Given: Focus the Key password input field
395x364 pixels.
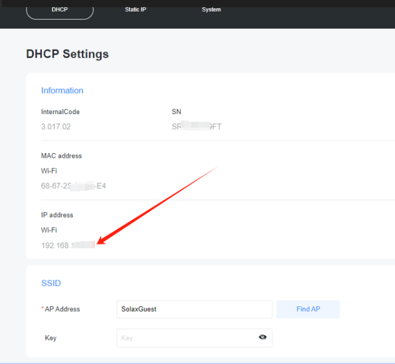Looking at the screenshot, I should pos(186,338).
